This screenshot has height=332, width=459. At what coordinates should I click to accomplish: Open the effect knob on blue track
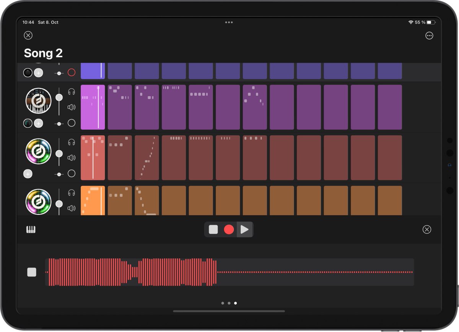point(28,73)
